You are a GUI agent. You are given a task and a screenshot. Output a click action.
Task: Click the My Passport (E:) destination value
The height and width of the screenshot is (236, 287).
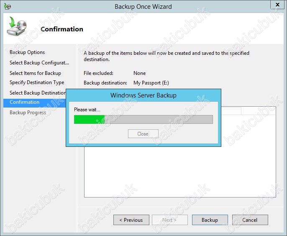tap(151, 83)
